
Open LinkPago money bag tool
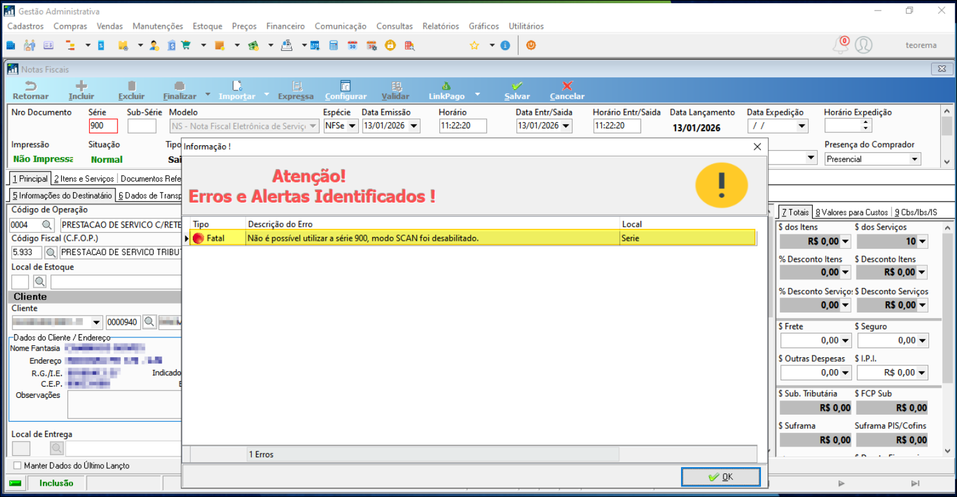point(446,87)
